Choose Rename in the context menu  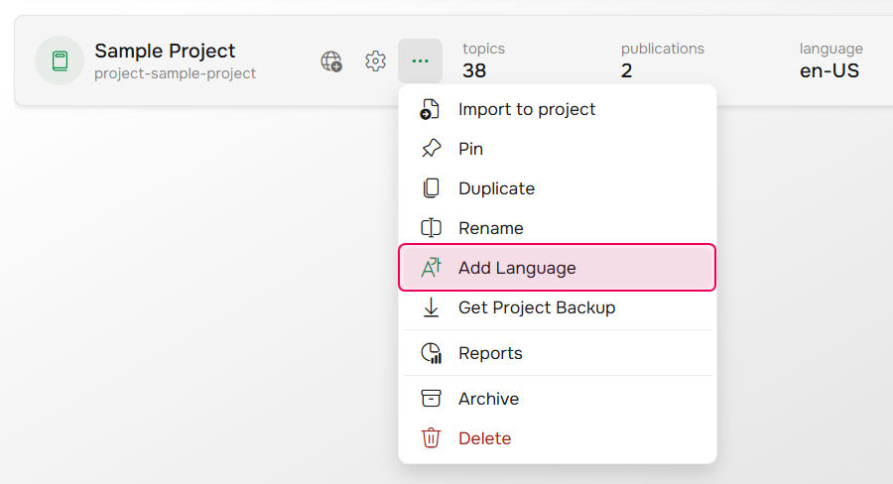[557, 228]
